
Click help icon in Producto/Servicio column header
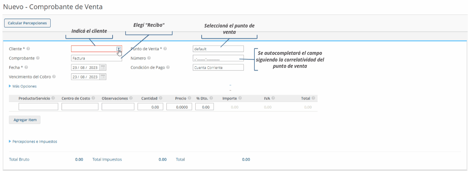(x=53, y=98)
